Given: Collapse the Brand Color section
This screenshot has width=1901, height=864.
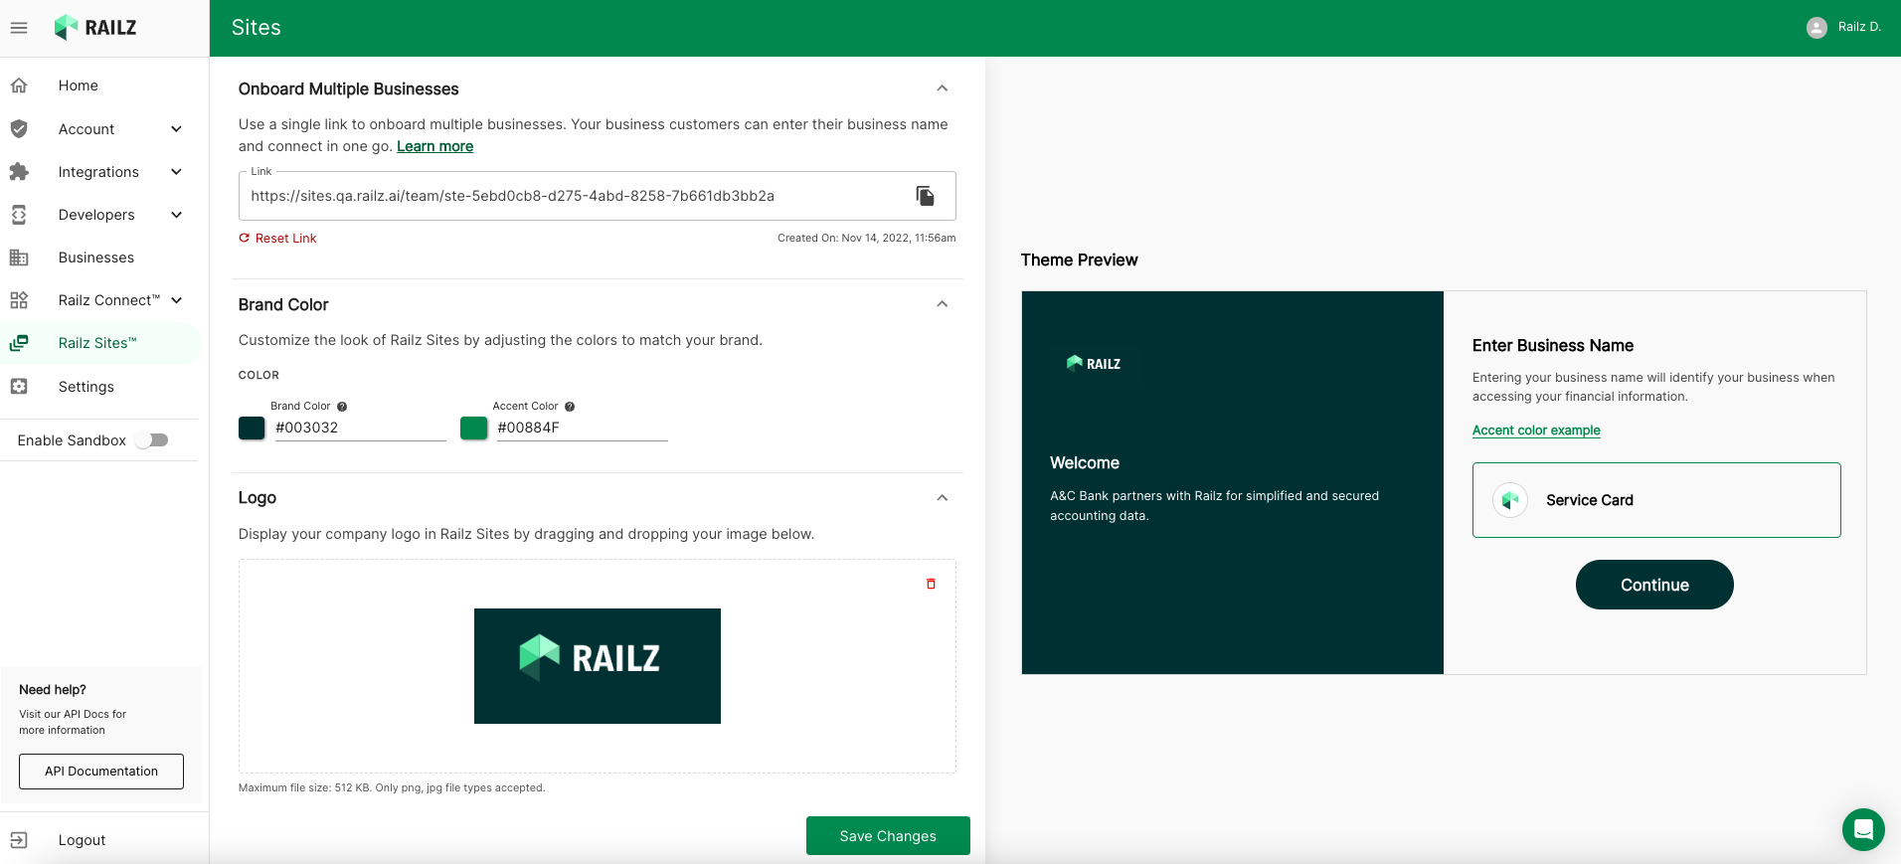Looking at the screenshot, I should point(943,304).
